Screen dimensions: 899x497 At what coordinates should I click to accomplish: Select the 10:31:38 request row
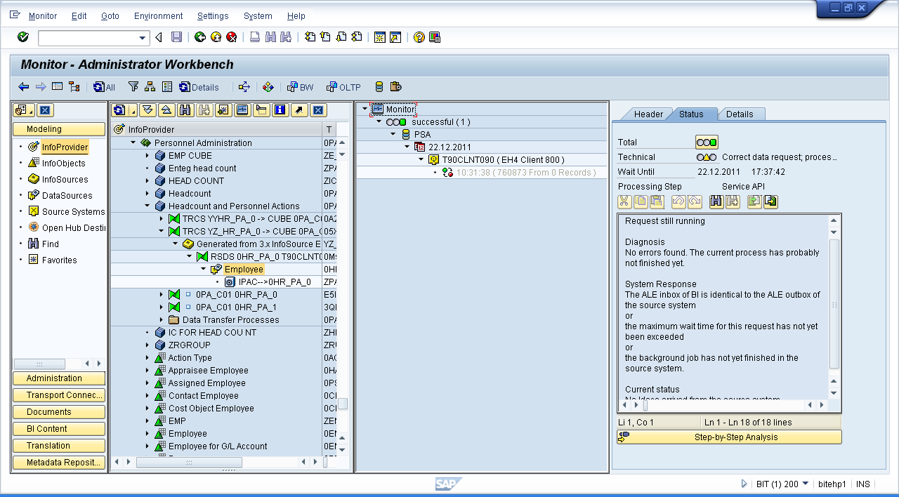526,173
